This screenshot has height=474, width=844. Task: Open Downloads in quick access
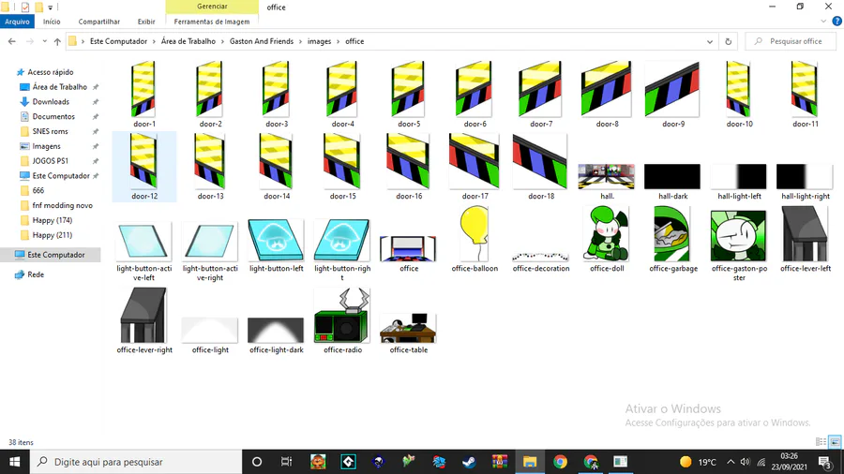tap(51, 101)
